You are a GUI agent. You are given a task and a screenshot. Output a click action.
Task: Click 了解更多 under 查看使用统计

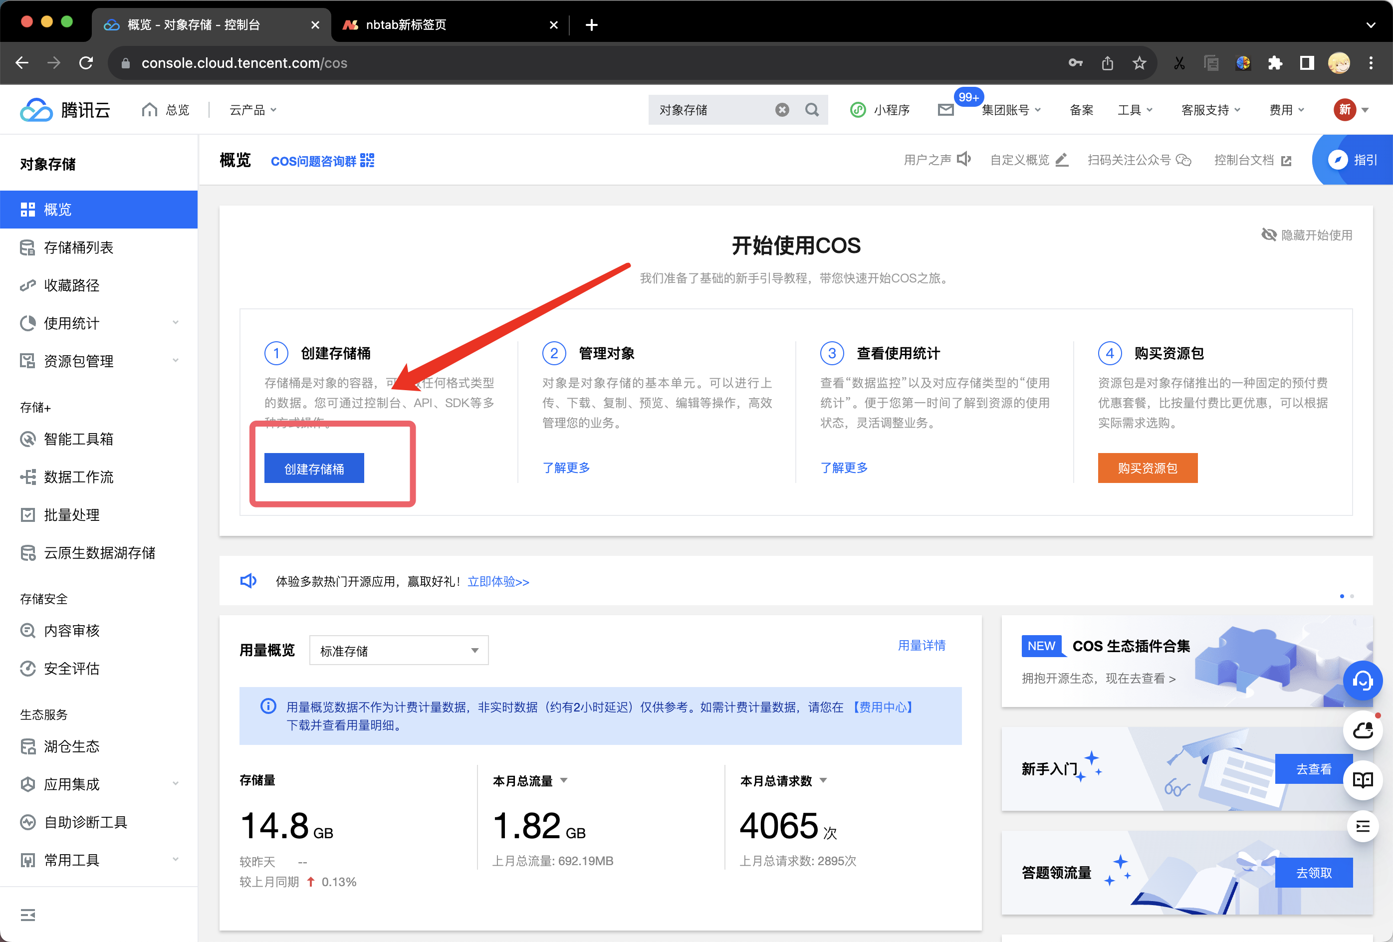(843, 468)
